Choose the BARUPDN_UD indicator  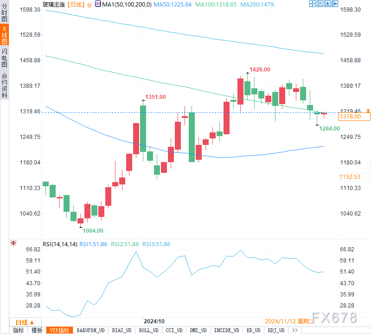[x=91, y=330]
